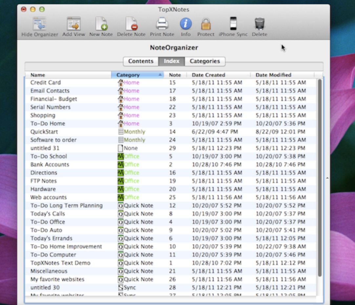Screen dimensions: 355x305
Task: Open the Info panel icon
Action: 186,24
